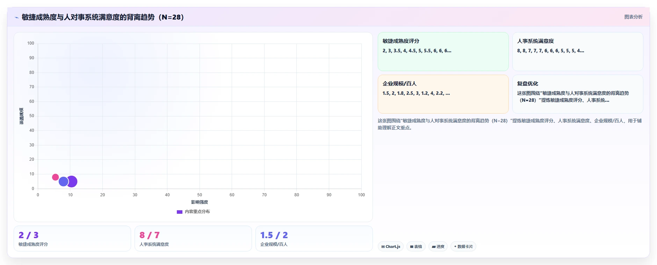Click the 图表分析 label in header
This screenshot has height=265, width=657.
click(x=633, y=17)
